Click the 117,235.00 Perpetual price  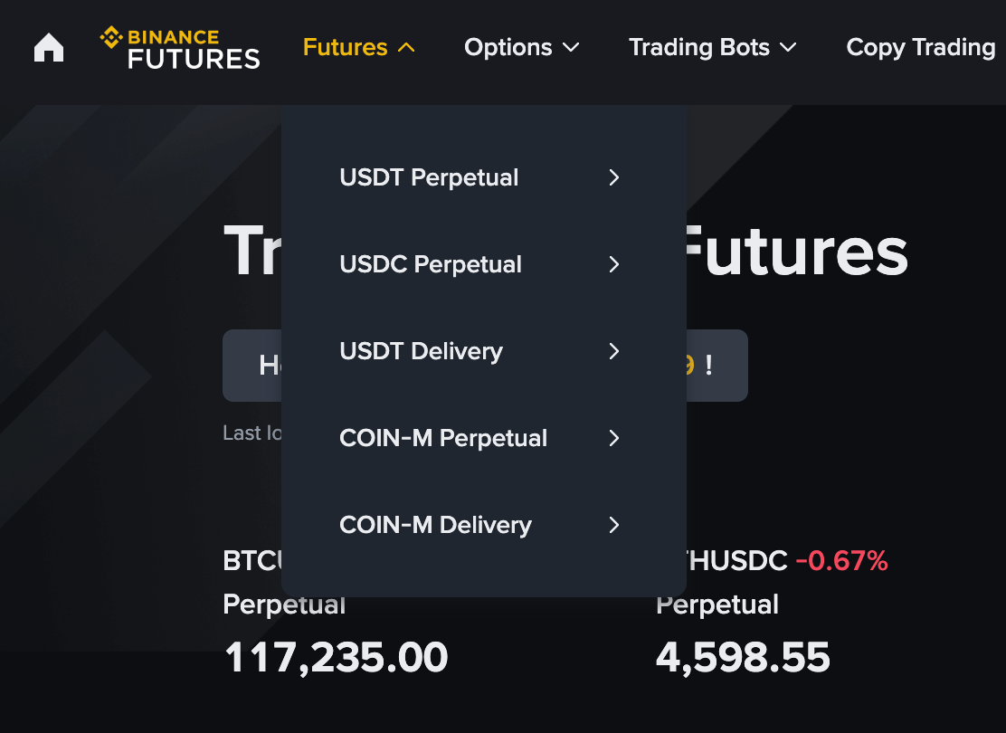click(336, 658)
